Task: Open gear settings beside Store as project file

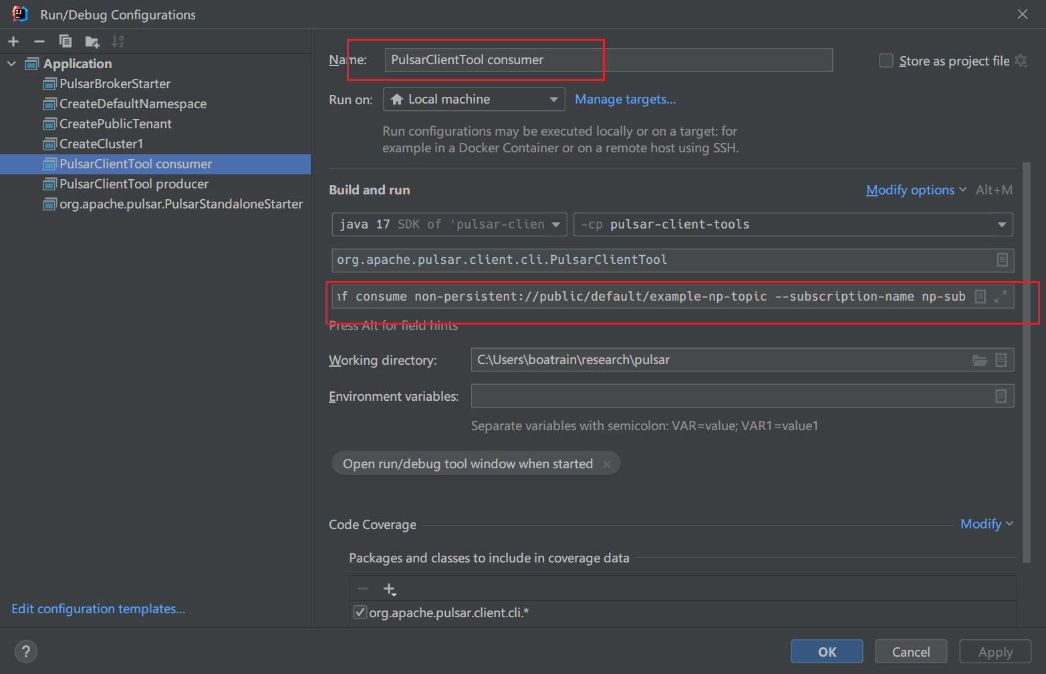Action: [x=1021, y=61]
